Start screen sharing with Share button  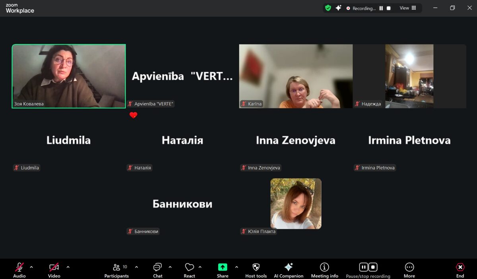click(x=223, y=267)
